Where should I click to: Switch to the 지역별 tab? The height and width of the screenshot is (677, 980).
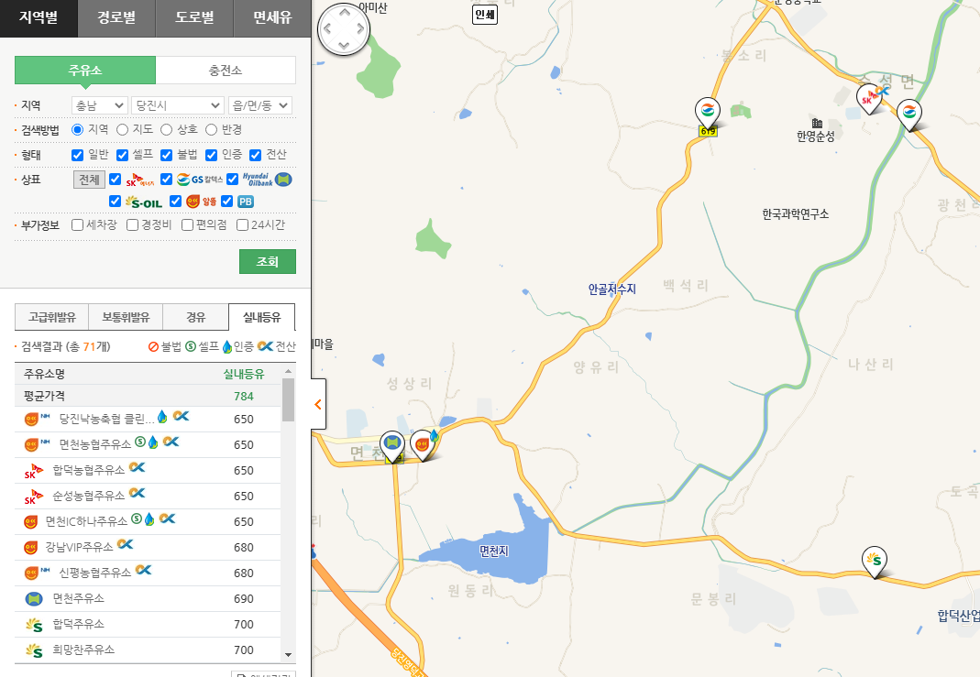(39, 18)
